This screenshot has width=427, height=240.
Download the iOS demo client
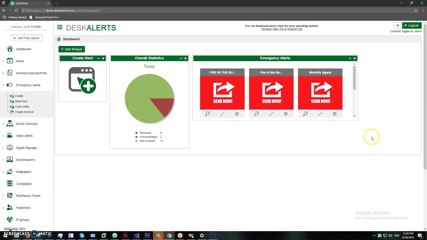pos(300,29)
